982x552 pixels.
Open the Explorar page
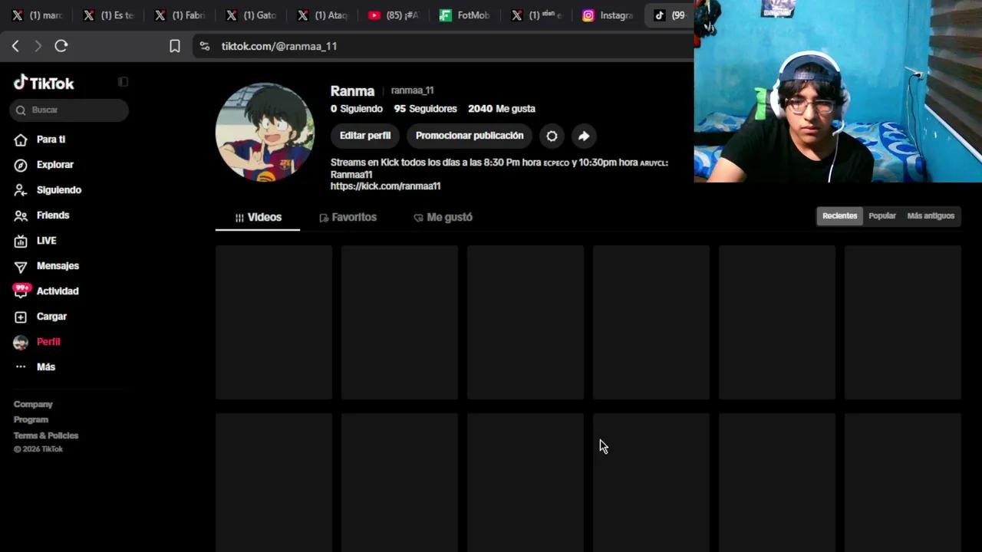[54, 165]
